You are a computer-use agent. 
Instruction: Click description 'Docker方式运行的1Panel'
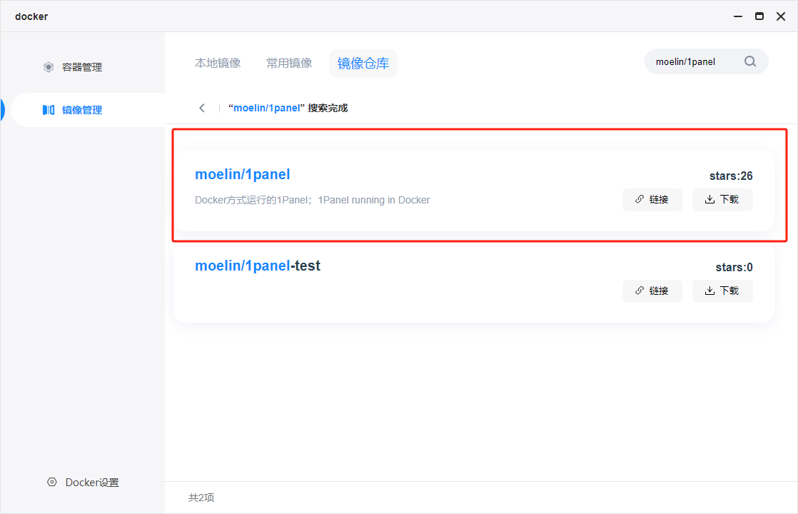point(312,200)
